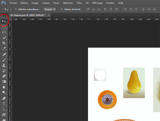This screenshot has height=121, width=160.
Task: Select the Hand tool
Action: 4,120
